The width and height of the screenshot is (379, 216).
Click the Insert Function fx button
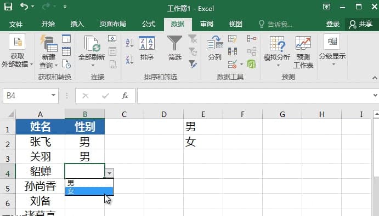(x=125, y=96)
